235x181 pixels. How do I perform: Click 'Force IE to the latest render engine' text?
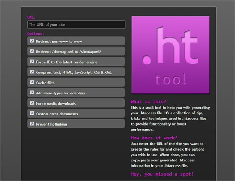(67, 62)
